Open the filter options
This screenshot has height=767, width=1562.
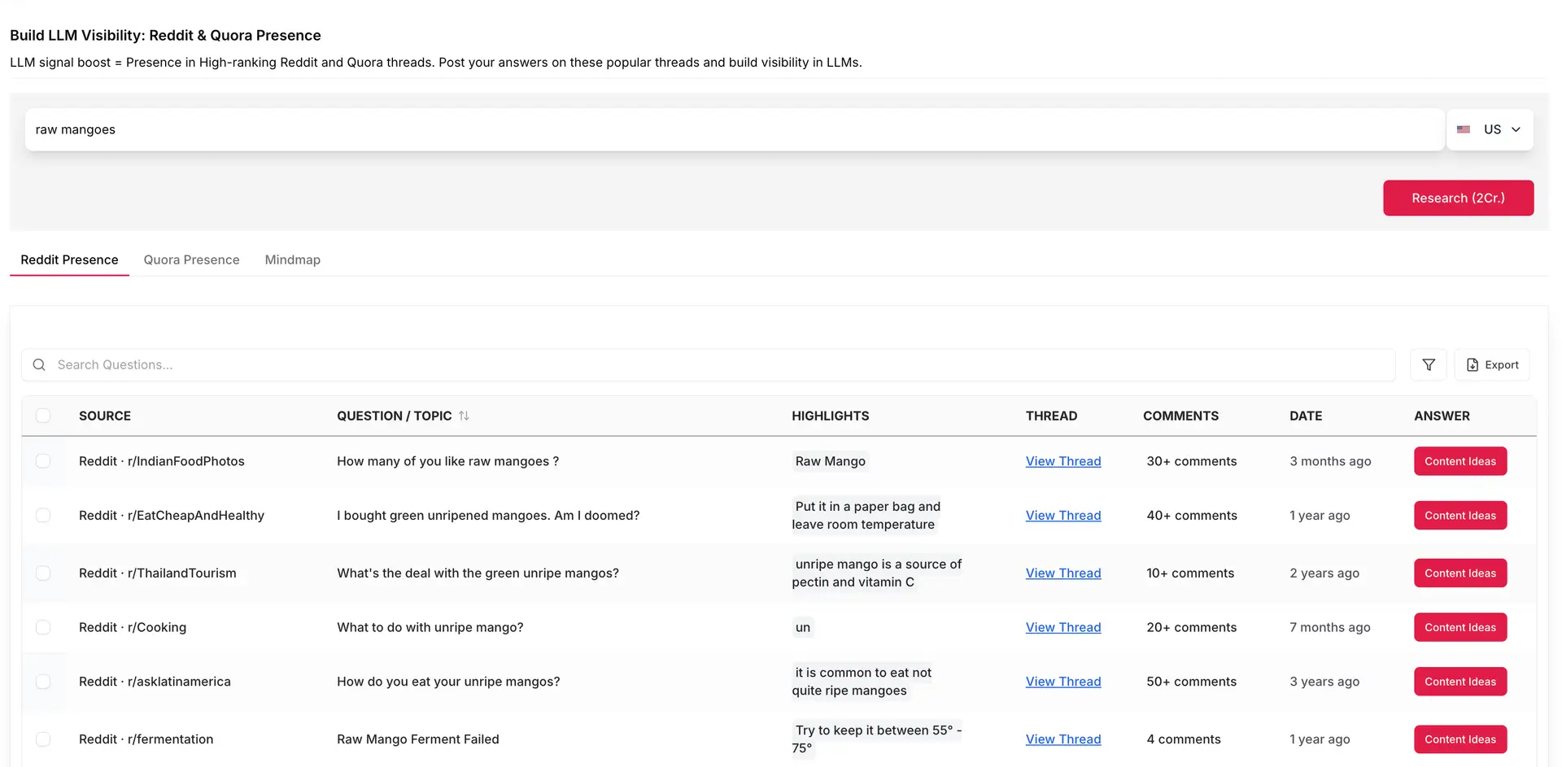click(1428, 364)
